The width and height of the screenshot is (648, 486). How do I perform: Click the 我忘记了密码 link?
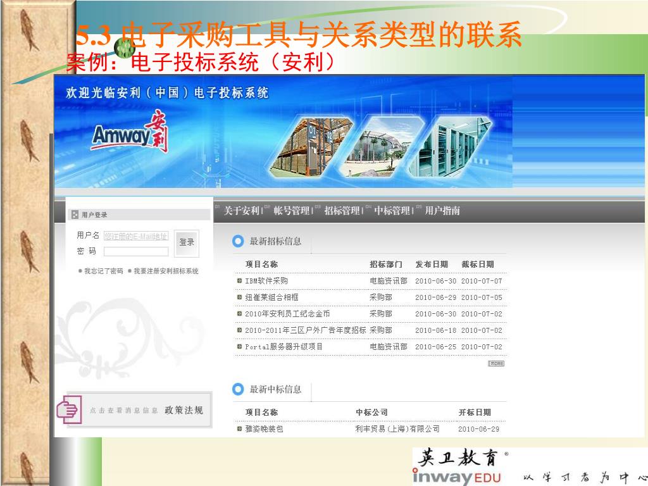[104, 271]
